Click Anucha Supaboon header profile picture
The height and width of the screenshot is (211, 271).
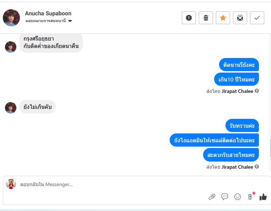click(x=11, y=18)
